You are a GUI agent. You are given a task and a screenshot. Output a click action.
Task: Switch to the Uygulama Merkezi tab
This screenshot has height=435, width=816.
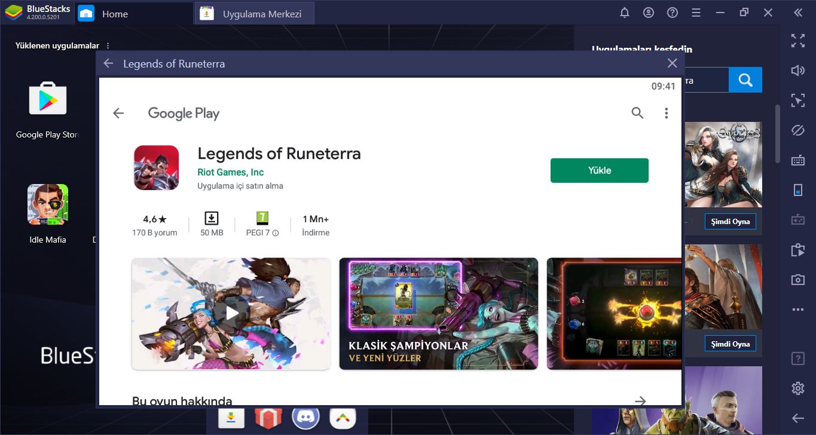pos(255,14)
